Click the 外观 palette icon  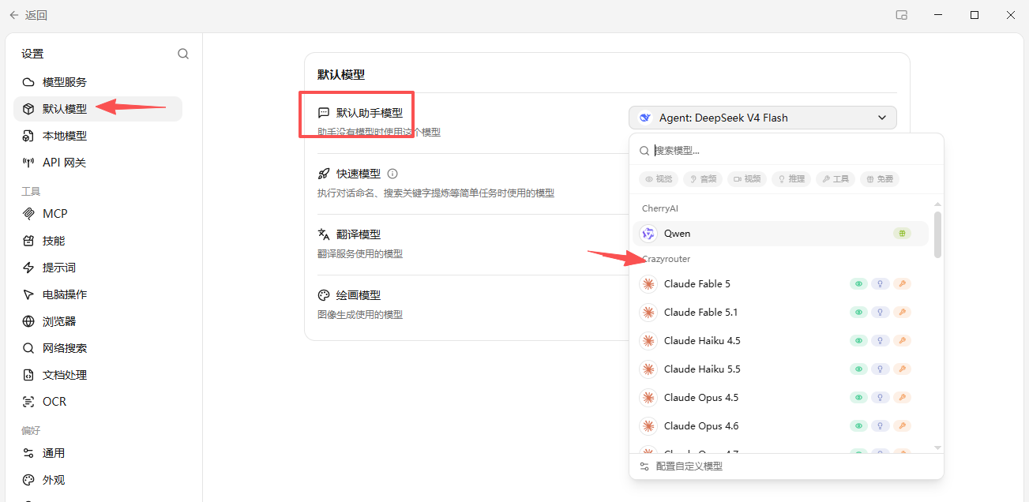coord(28,480)
